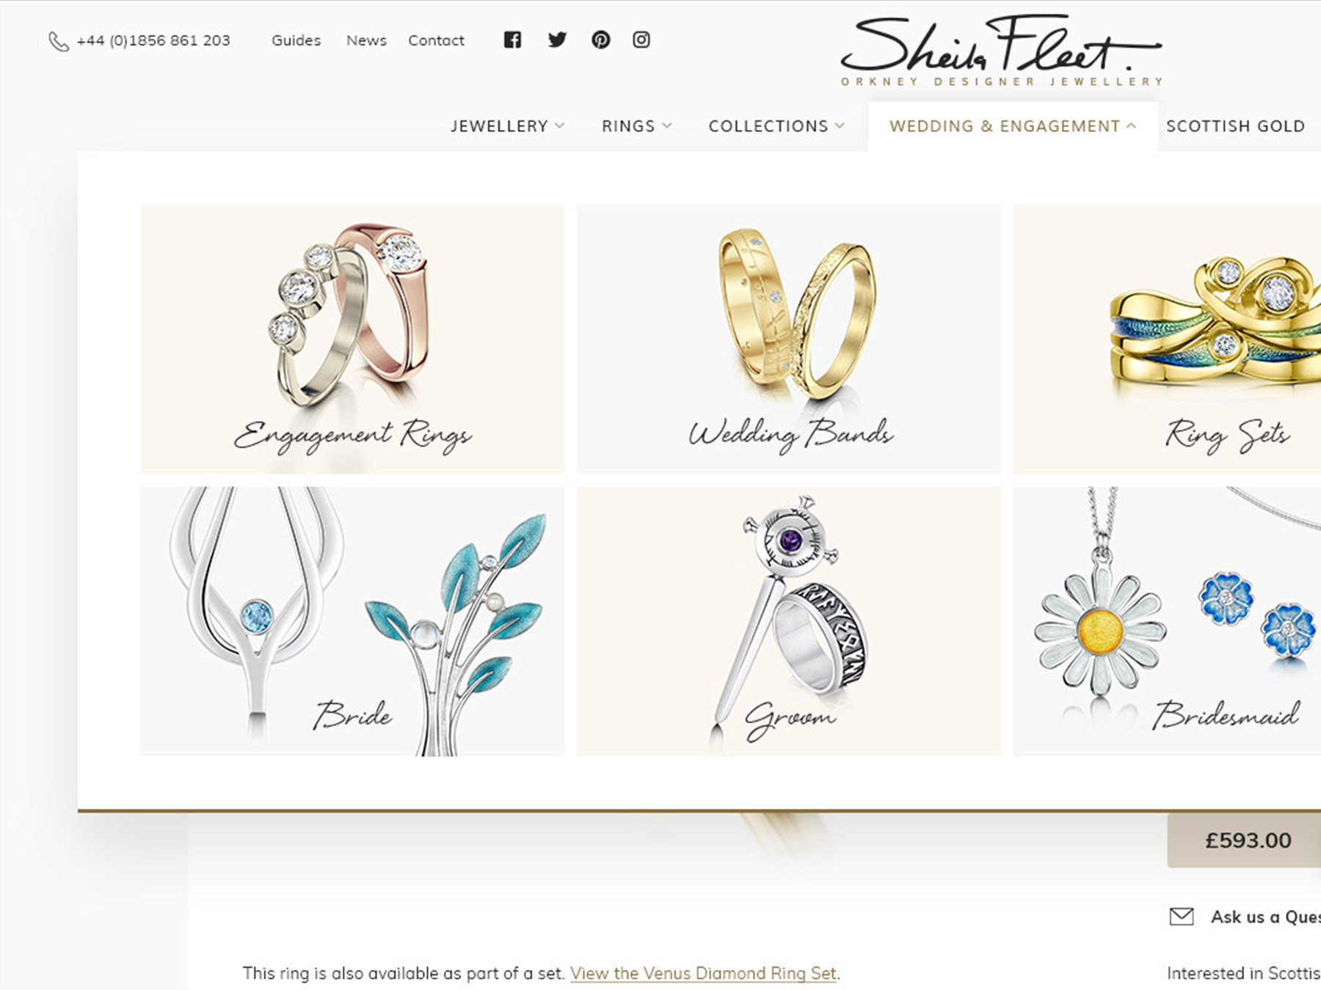Open the Twitter social icon
Image resolution: width=1321 pixels, height=990 pixels.
pos(557,40)
